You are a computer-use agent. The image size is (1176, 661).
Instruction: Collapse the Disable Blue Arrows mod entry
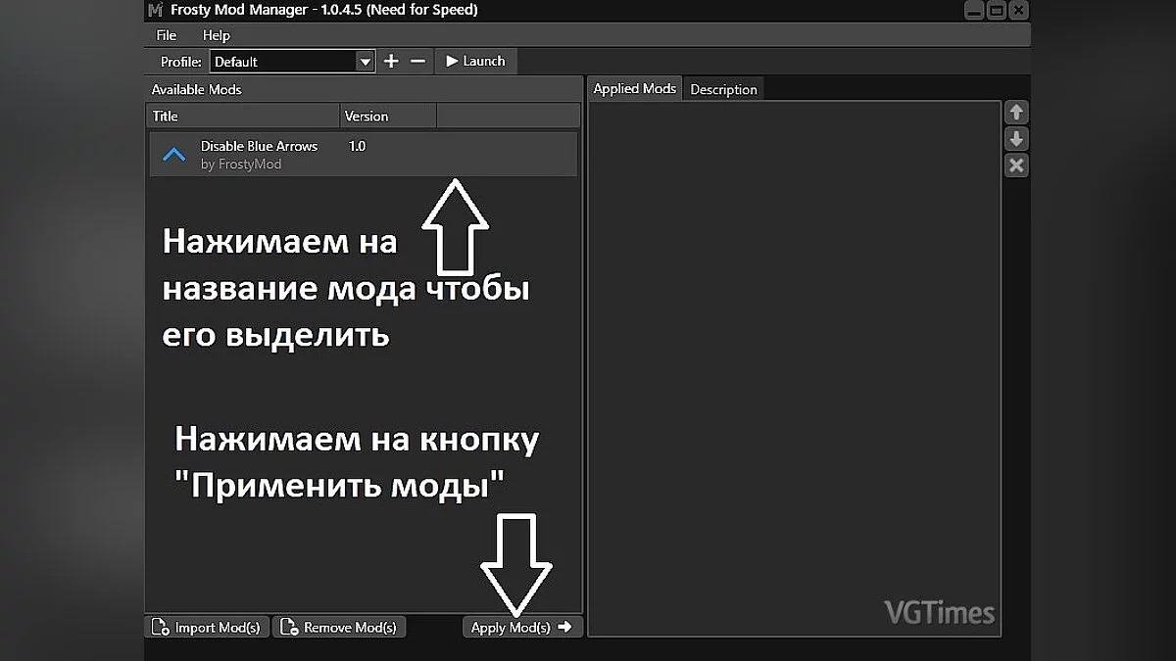click(174, 154)
